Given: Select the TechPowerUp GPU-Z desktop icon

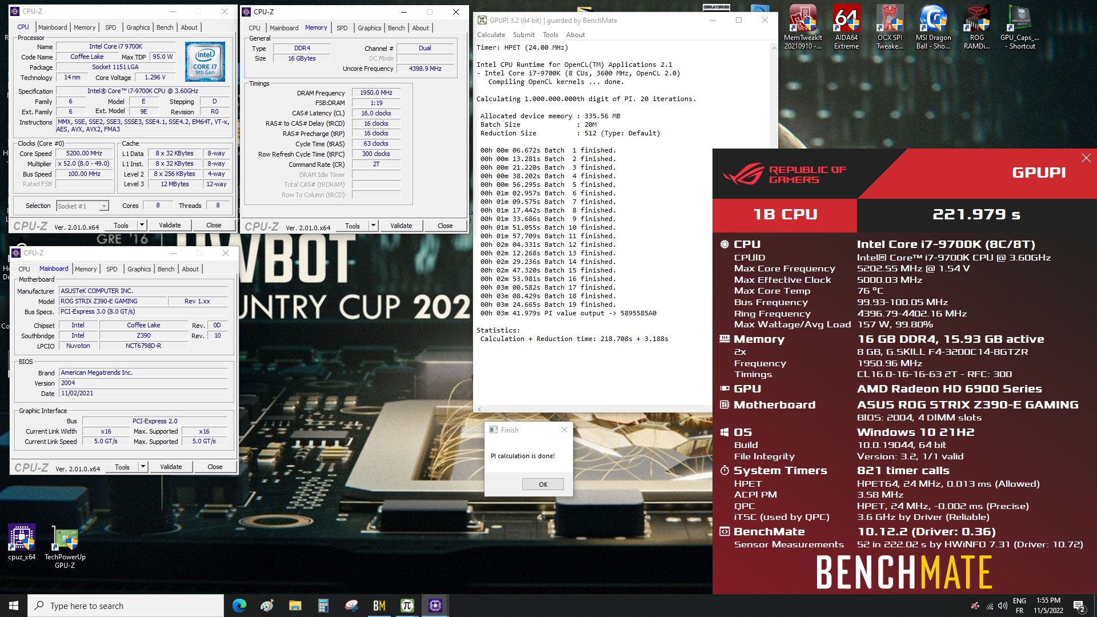Looking at the screenshot, I should click(65, 547).
